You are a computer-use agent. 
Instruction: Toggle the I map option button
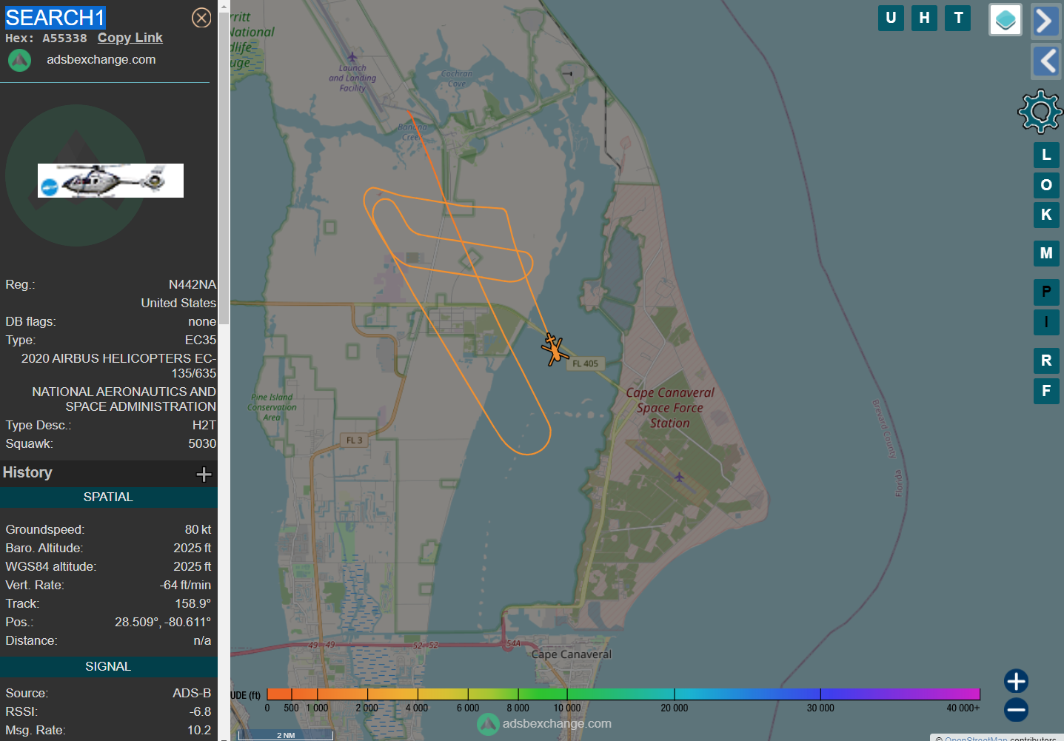[x=1046, y=322]
